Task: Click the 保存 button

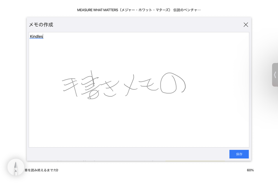Action: coord(239,154)
